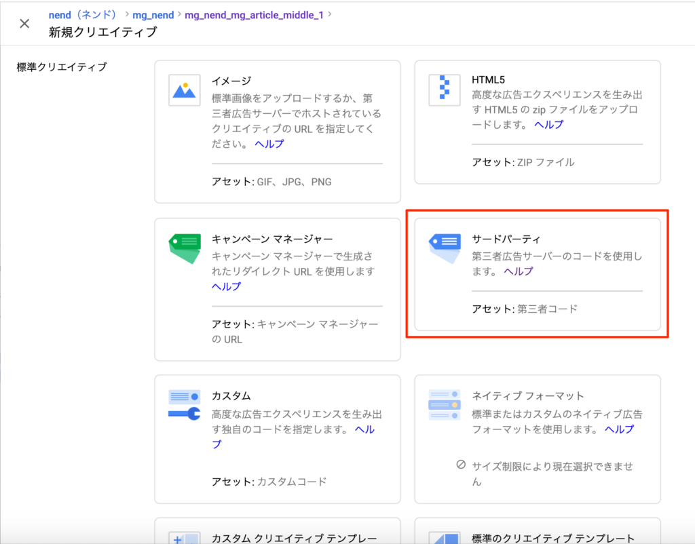The width and height of the screenshot is (695, 544).
Task: Click the blue サードパーティ tag icon
Action: (445, 248)
